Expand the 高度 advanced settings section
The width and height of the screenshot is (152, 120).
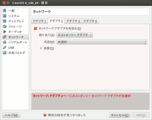click(x=41, y=48)
